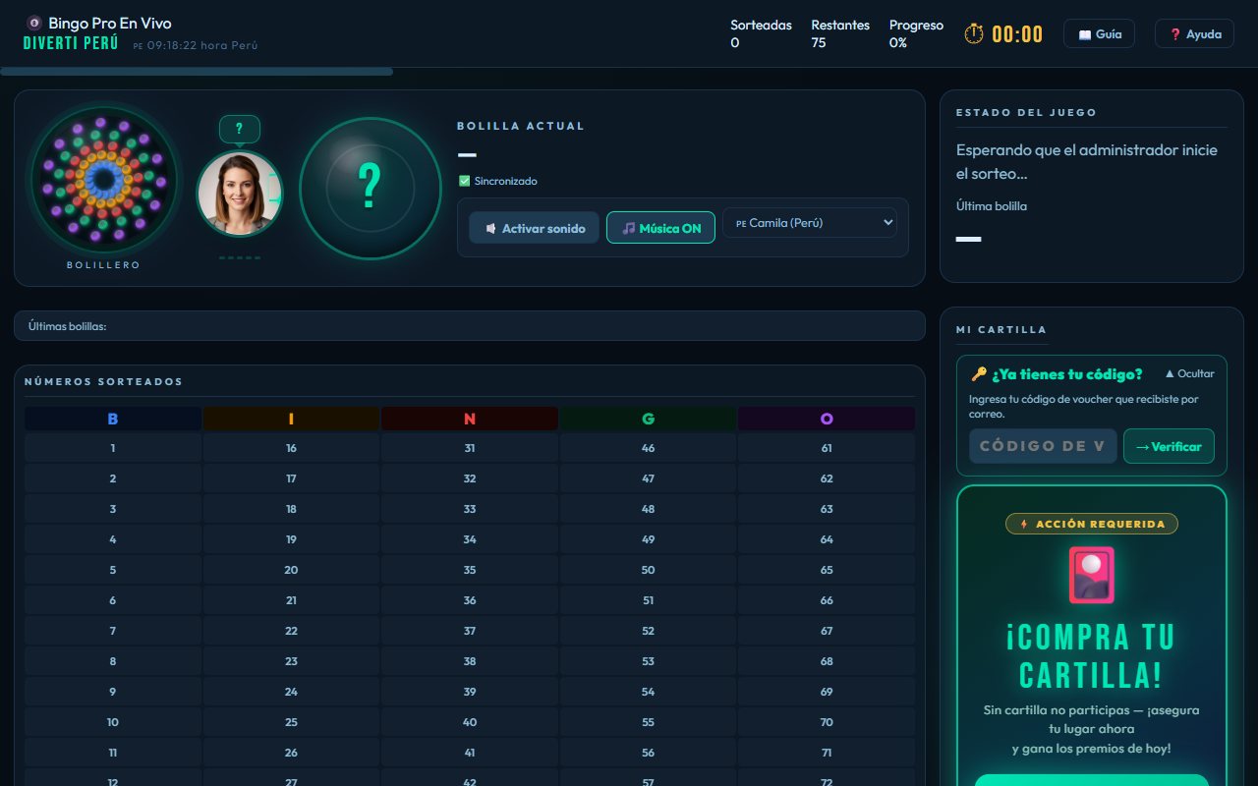The height and width of the screenshot is (786, 1258).
Task: Click the 00:00 timer display
Action: (1017, 34)
